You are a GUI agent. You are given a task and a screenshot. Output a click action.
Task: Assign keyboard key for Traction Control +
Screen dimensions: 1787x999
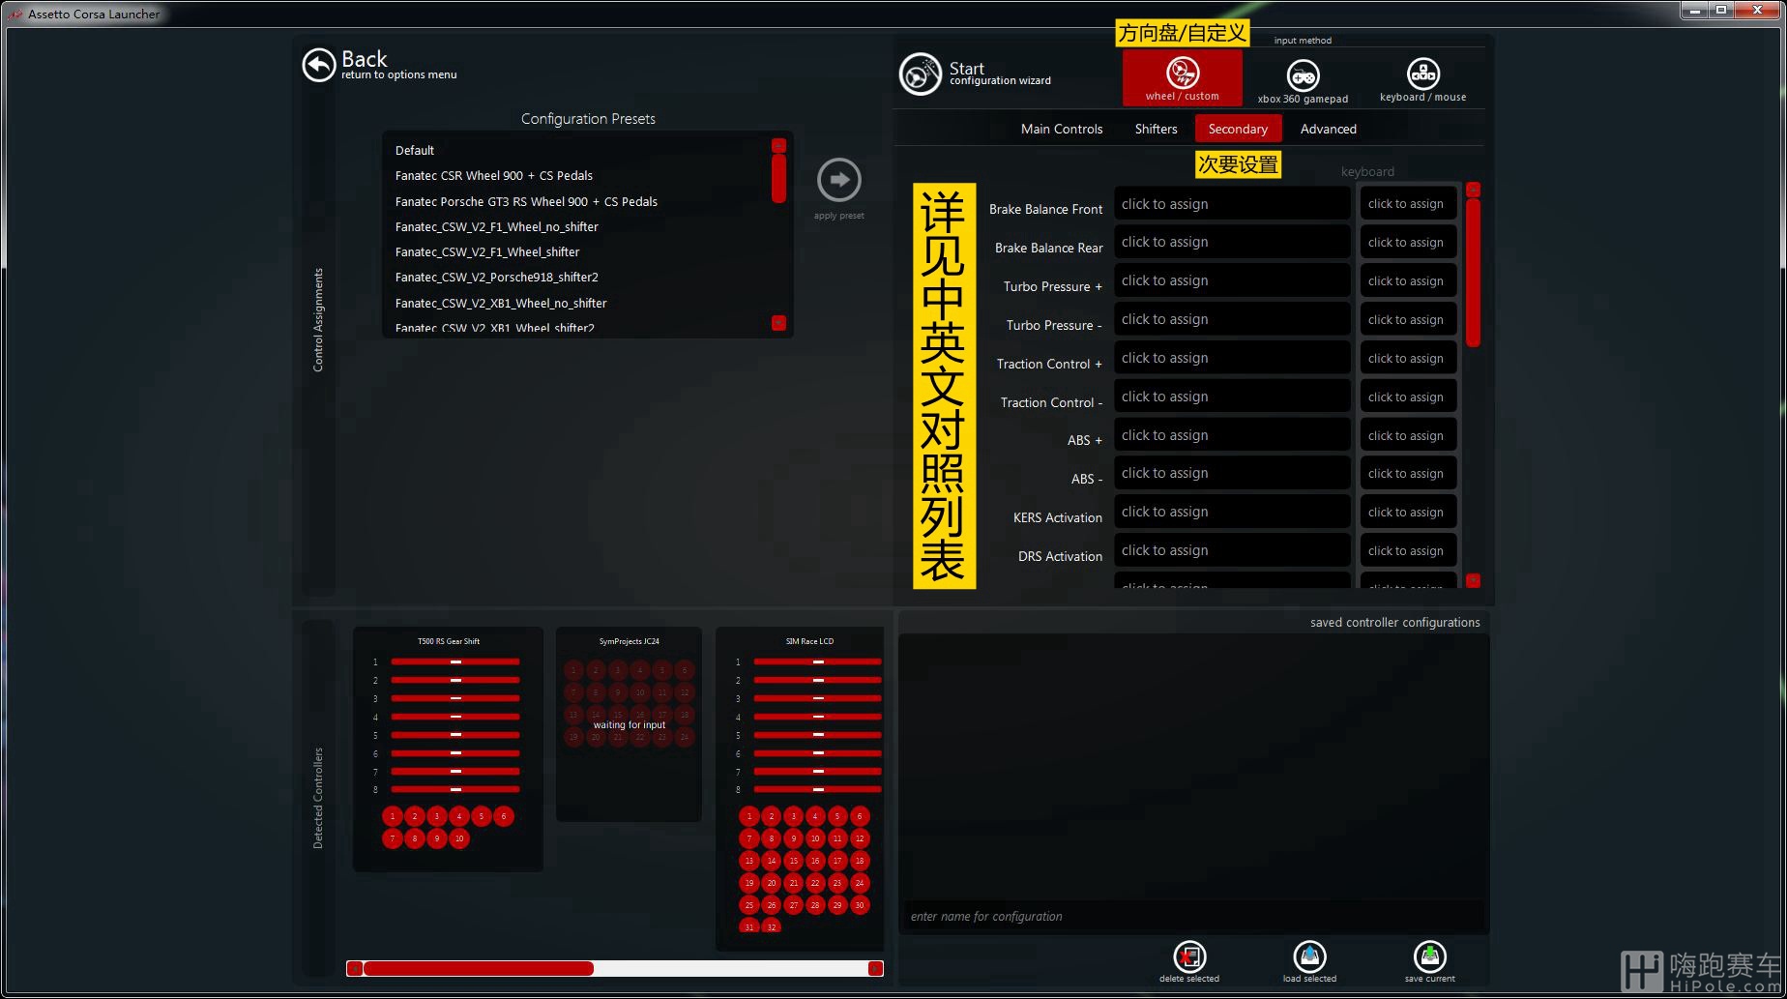(x=1408, y=358)
